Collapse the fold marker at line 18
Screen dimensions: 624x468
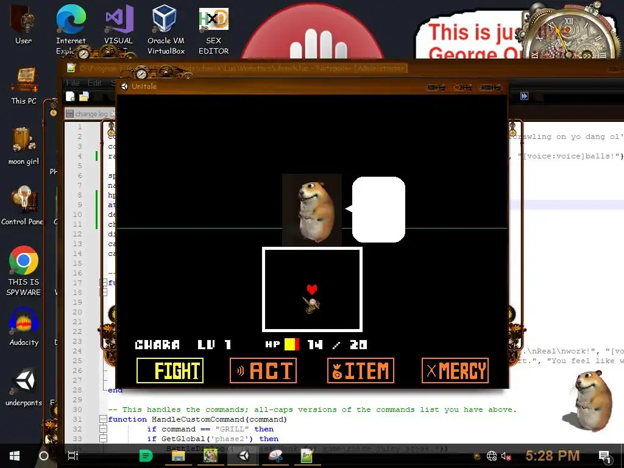103,292
